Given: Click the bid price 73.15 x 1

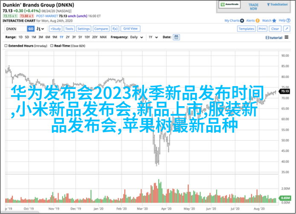Looking at the screenshot, I should pos(10,16).
